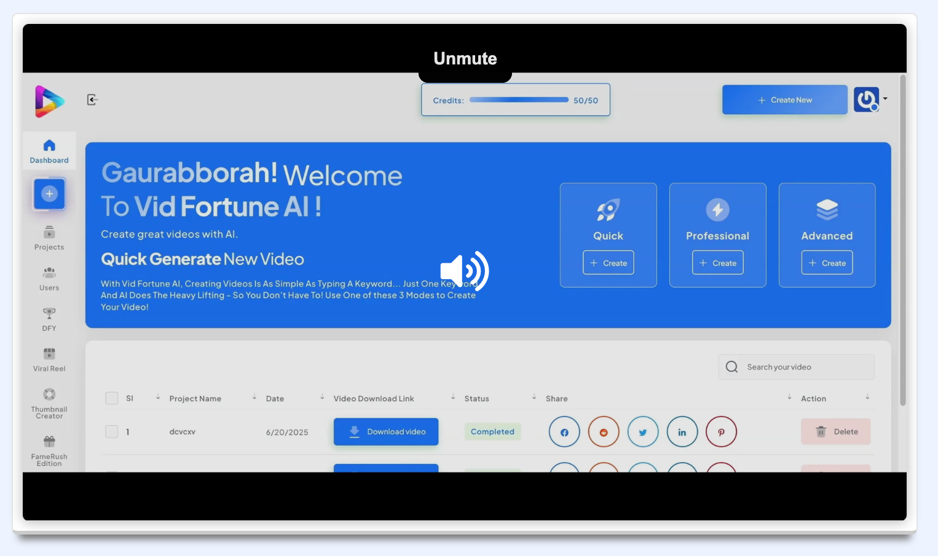
Task: Click the 6/20/2025 date cell
Action: click(287, 432)
